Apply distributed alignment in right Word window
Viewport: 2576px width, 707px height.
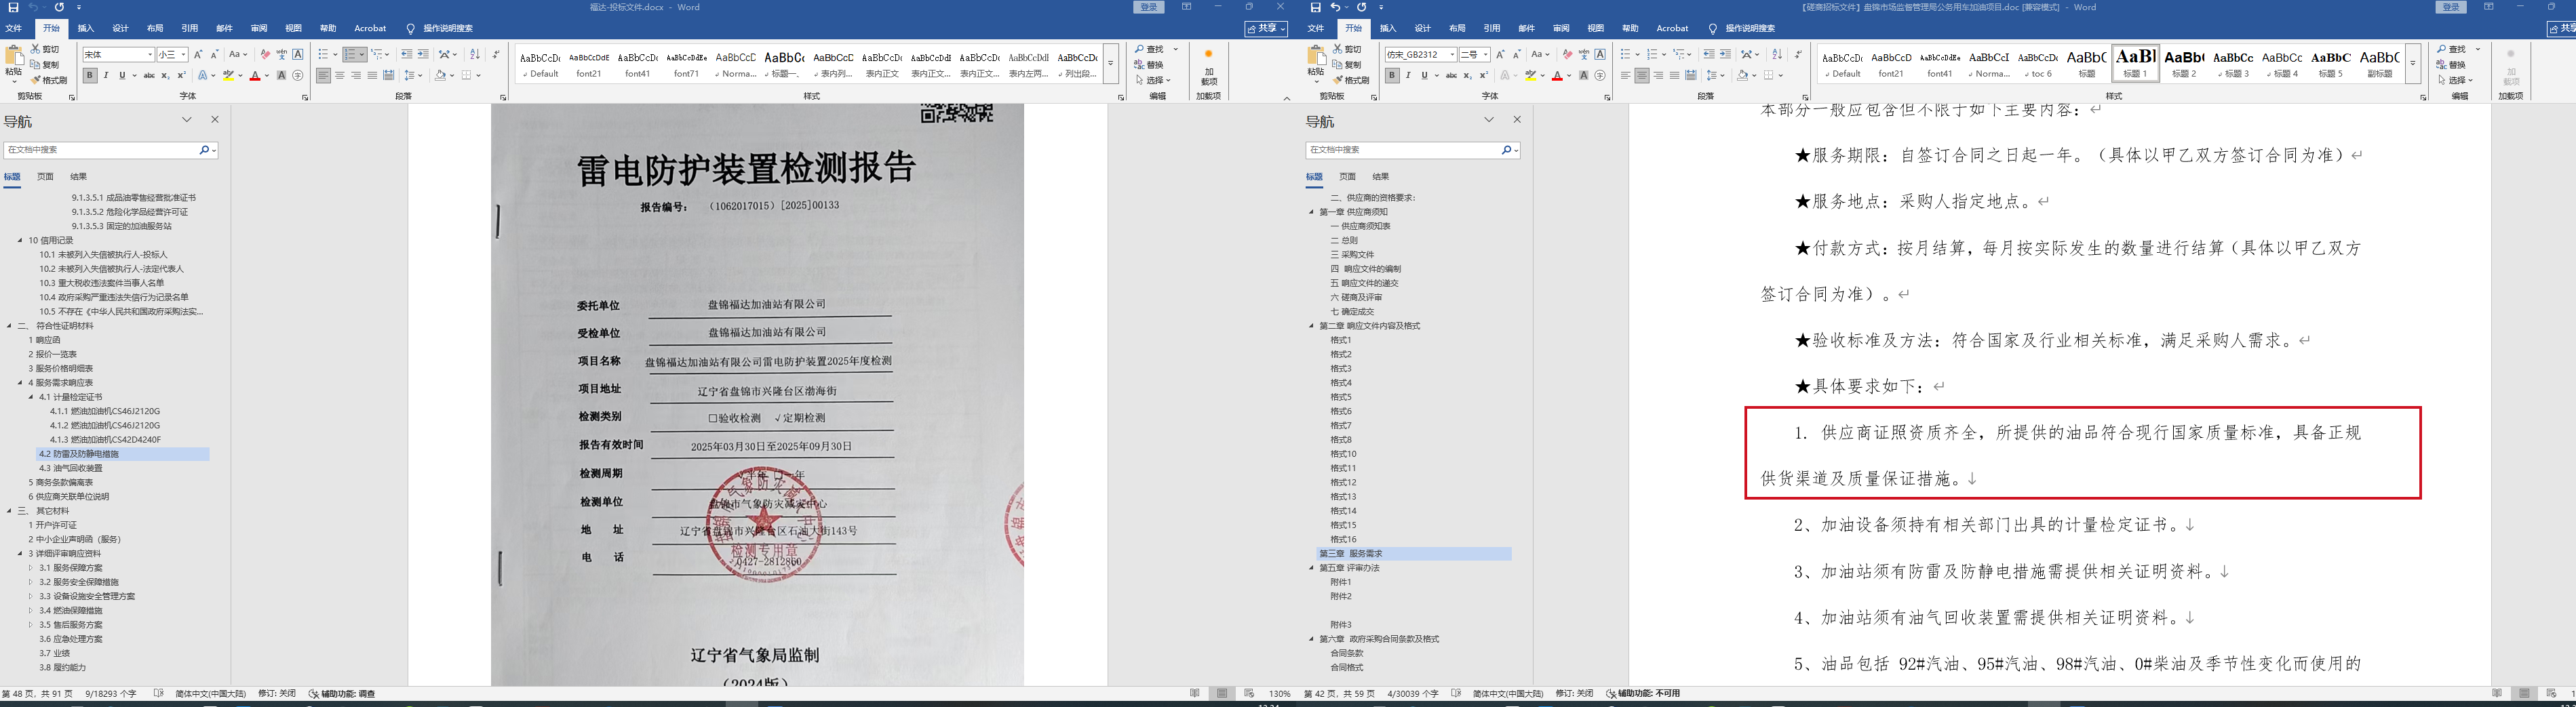click(1691, 75)
